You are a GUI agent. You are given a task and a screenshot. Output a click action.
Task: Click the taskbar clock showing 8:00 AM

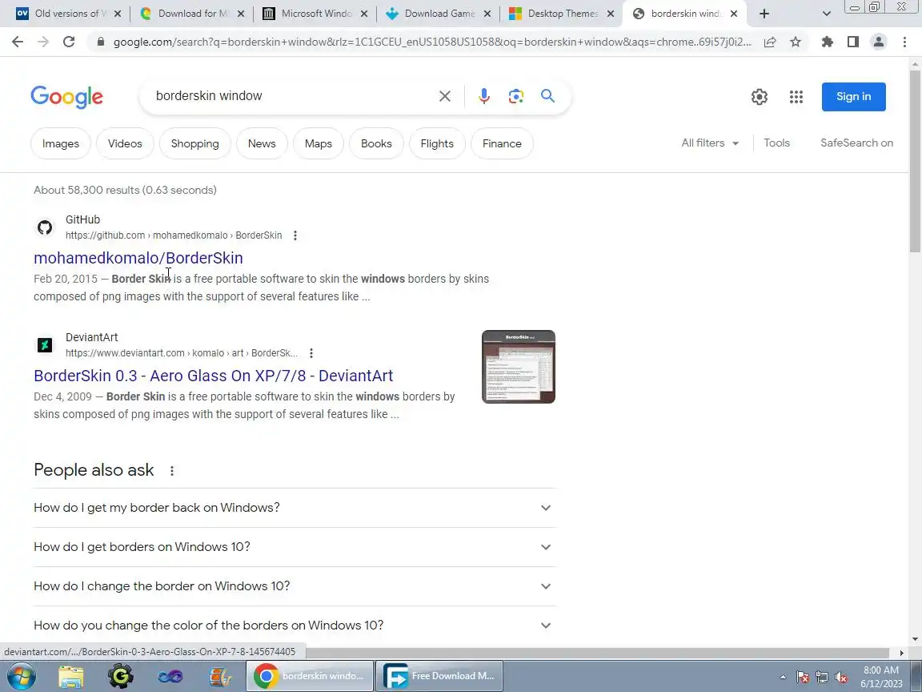tap(880, 677)
